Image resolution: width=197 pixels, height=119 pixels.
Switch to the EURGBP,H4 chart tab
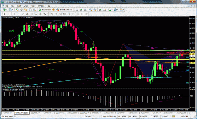[x=97, y=113]
